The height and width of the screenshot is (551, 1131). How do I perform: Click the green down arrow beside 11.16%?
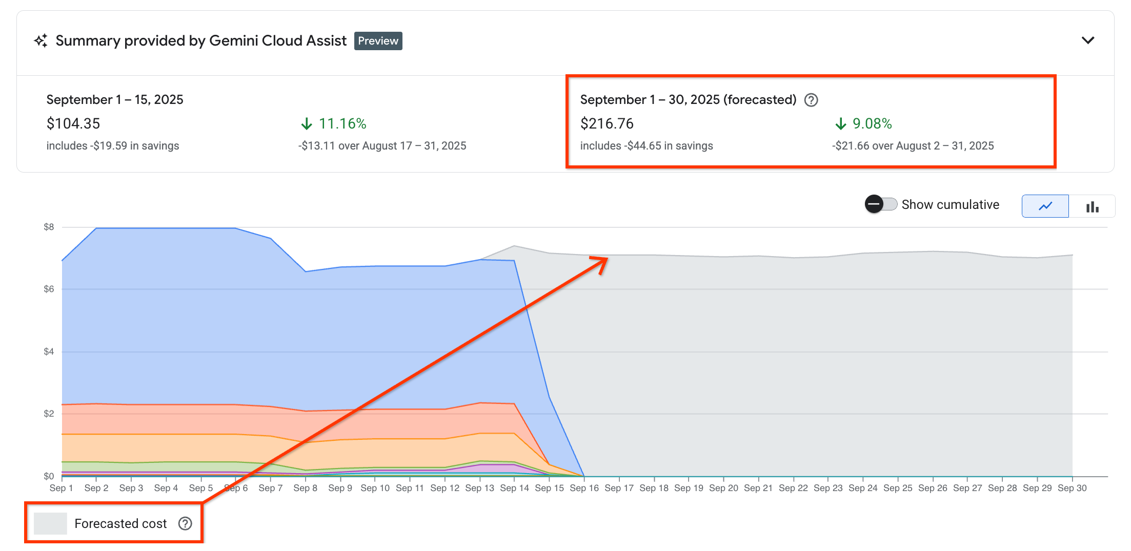(x=307, y=124)
